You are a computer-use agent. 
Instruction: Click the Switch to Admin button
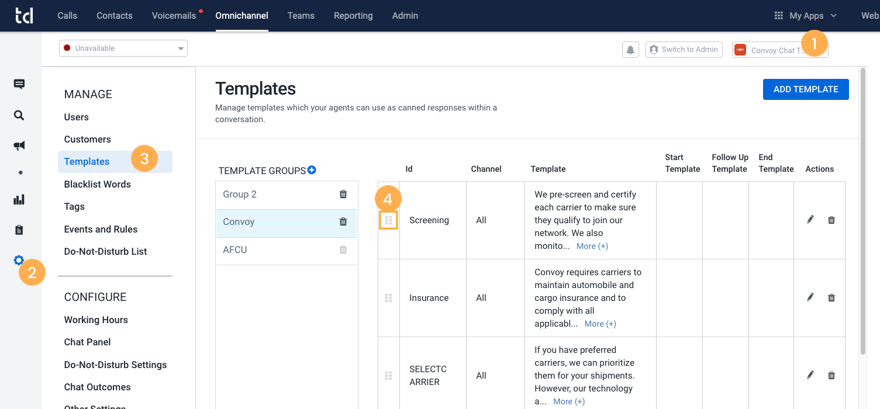[684, 50]
